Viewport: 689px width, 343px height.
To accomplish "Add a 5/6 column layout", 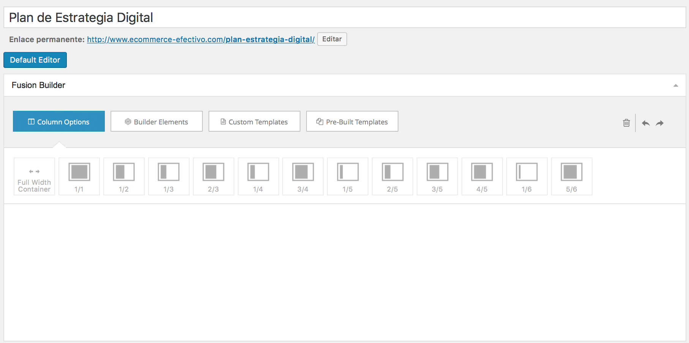I will [x=572, y=176].
